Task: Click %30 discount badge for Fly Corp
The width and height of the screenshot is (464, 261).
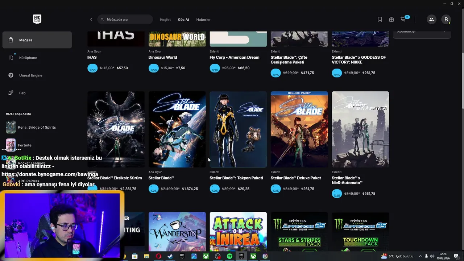Action: pos(215,68)
